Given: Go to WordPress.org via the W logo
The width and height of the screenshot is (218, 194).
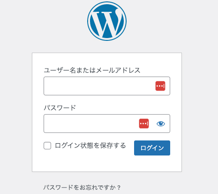Looking at the screenshot, I should [x=107, y=21].
